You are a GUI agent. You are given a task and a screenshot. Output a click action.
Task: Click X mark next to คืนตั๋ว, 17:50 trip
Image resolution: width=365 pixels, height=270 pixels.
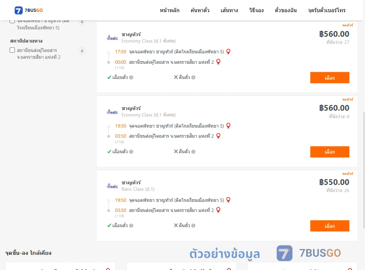coord(176,77)
